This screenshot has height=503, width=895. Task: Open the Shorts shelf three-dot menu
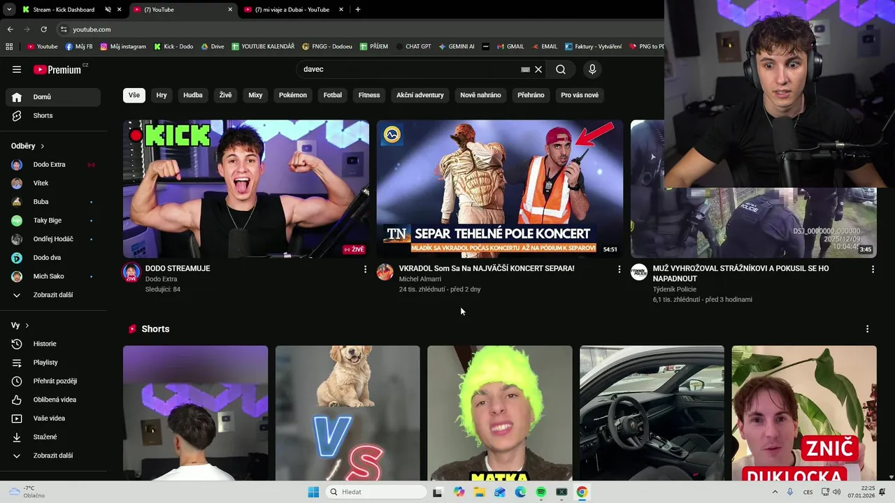coord(867,329)
